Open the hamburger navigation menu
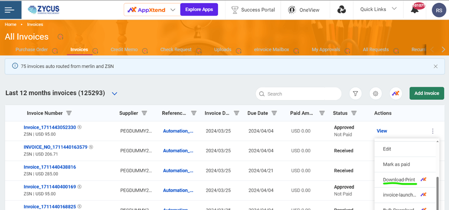The width and height of the screenshot is (449, 210). tap(10, 10)
